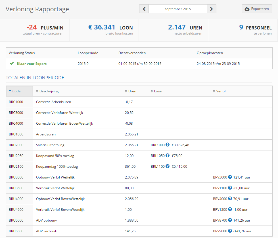Screen dimensions: 278x238
Task: Open help icon next to BRL1050
Action: click(x=168, y=156)
